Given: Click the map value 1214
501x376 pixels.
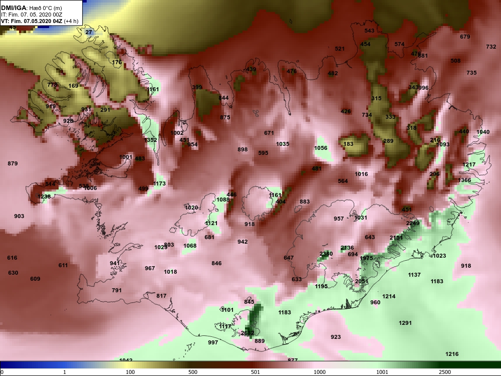Looking at the screenshot, I should 389,296.
